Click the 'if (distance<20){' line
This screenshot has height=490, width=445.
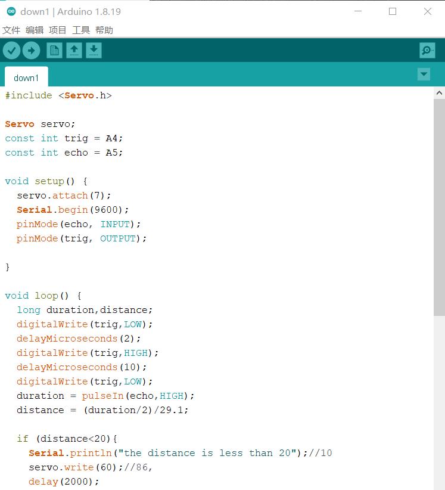[67, 439]
